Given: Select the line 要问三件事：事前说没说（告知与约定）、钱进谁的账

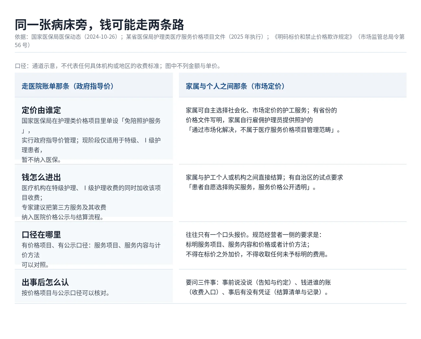Looking at the screenshot, I should [x=258, y=282].
